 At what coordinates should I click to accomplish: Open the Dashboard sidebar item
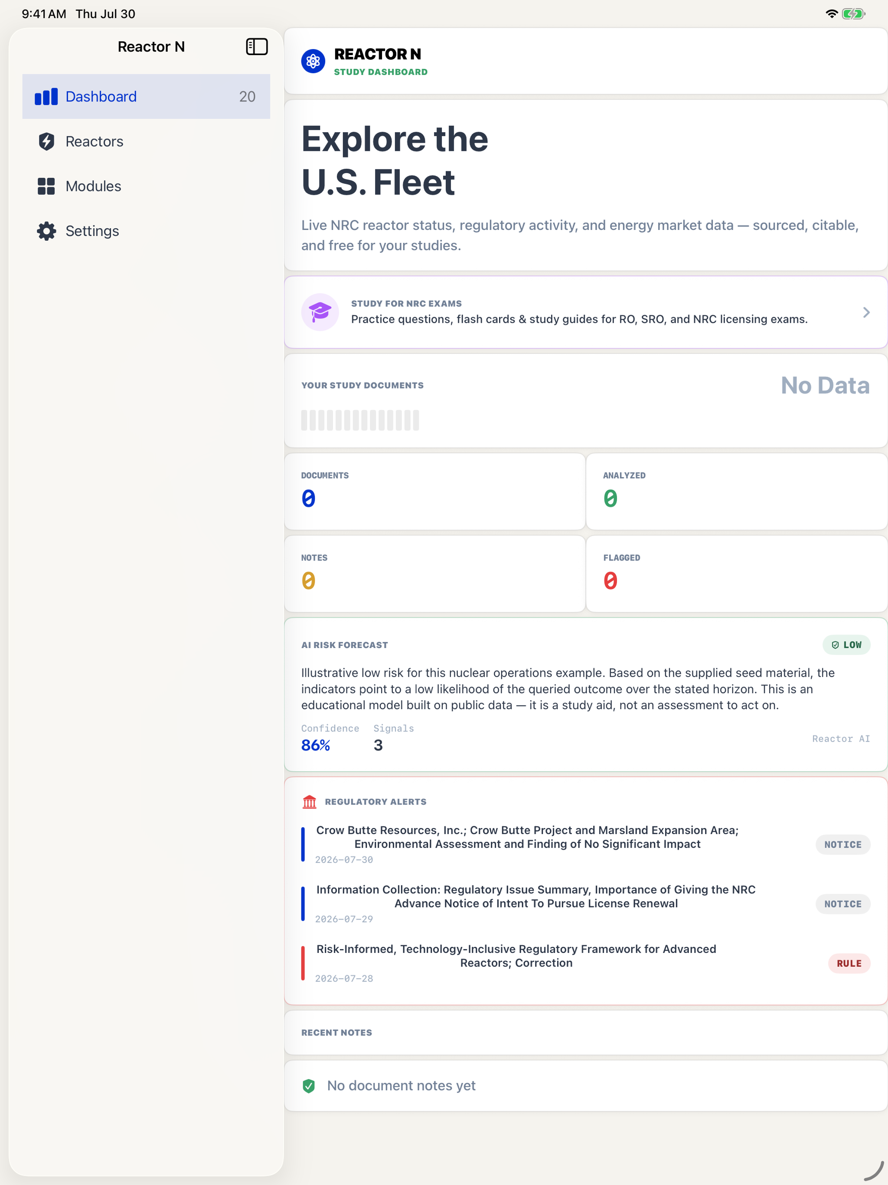[146, 96]
